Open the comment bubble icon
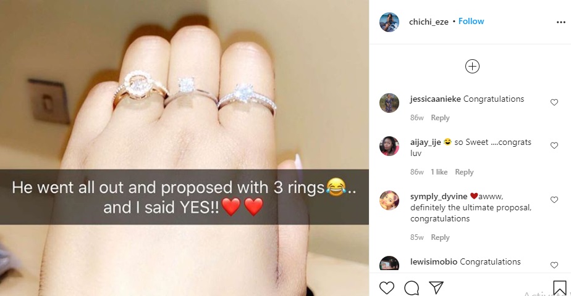The width and height of the screenshot is (571, 296). tap(412, 288)
